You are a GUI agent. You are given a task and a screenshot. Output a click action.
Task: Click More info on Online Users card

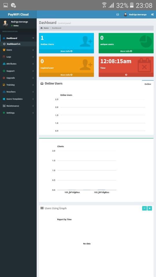(x=66, y=51)
